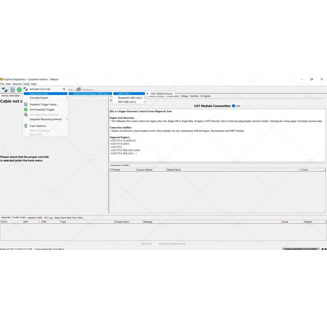Expand the Bluetooth USB-Link 2 submenu
This screenshot has width=327, height=327.
pyautogui.click(x=131, y=98)
